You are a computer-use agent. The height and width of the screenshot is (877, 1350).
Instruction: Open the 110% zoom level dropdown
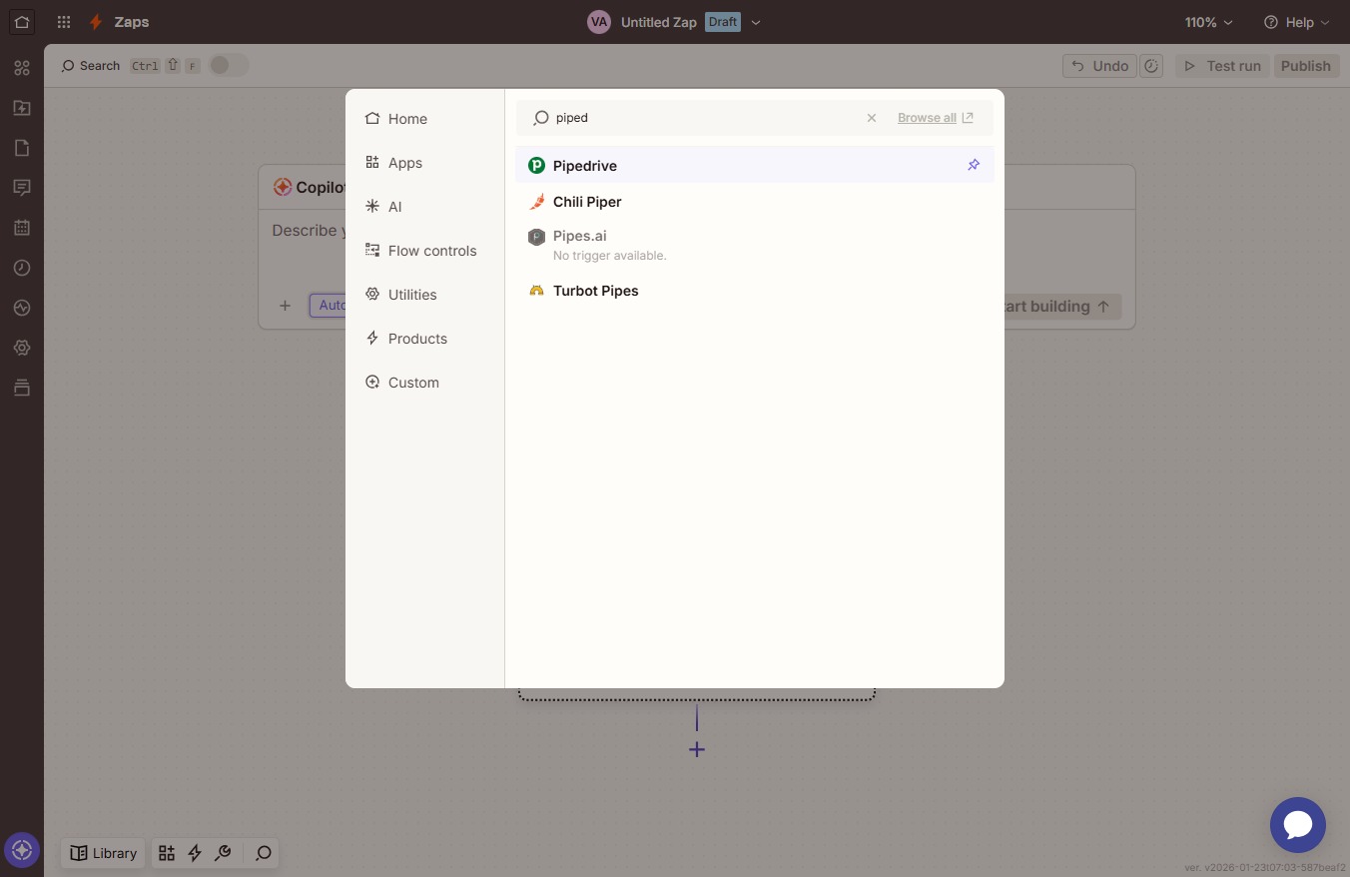point(1208,22)
